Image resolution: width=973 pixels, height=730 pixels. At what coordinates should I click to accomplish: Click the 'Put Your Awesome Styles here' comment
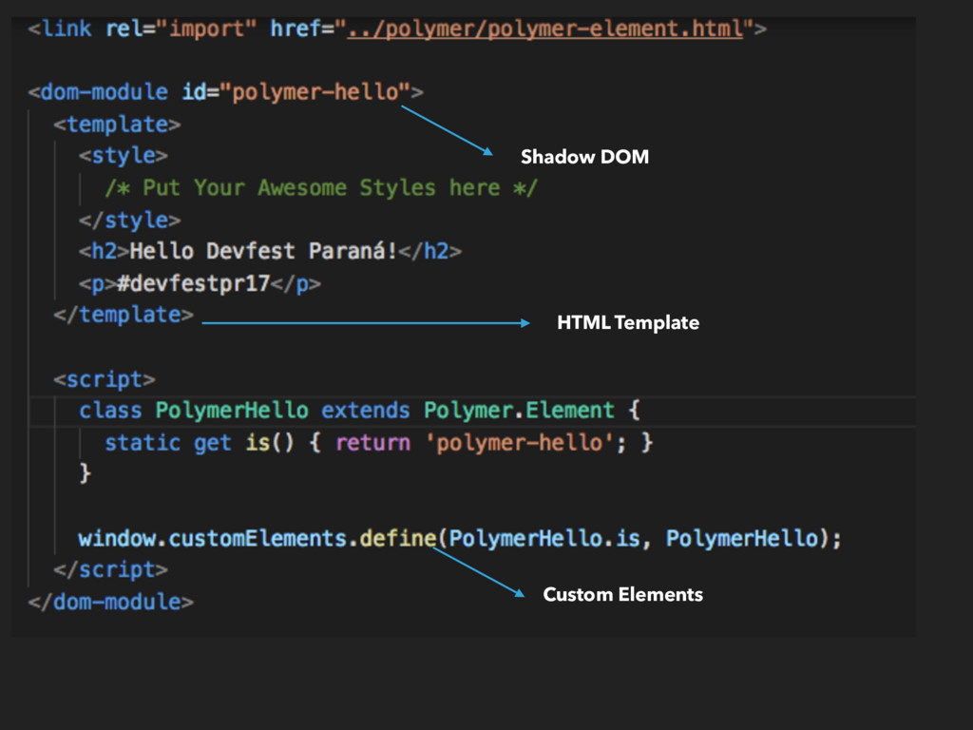321,187
